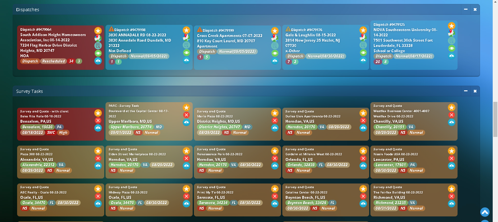Star Dispatch #9479198 card
Viewport: 498px width, 222px height.
coord(186,30)
